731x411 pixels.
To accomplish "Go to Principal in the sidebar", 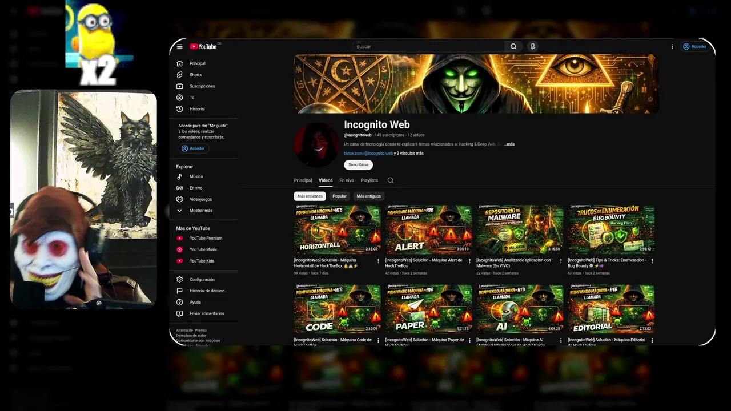I will (x=198, y=63).
